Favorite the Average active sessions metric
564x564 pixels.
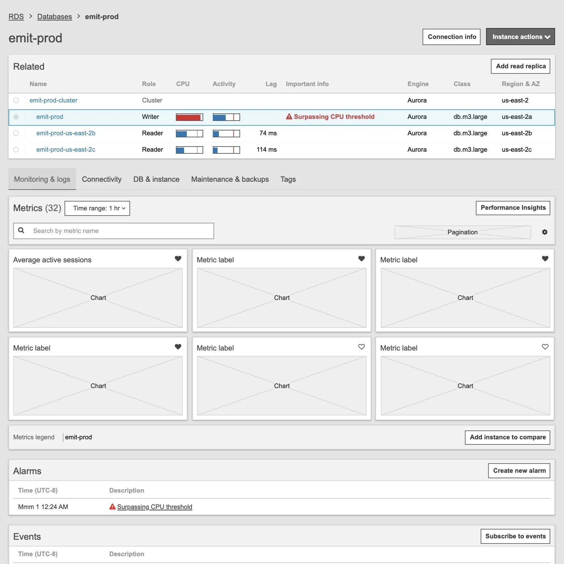pyautogui.click(x=178, y=259)
